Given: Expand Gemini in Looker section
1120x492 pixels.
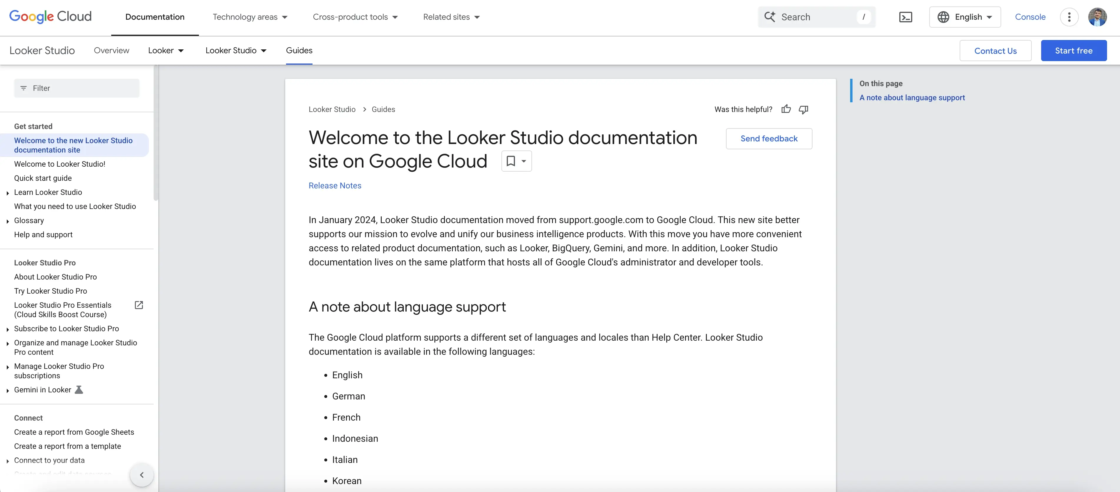Looking at the screenshot, I should tap(7, 390).
